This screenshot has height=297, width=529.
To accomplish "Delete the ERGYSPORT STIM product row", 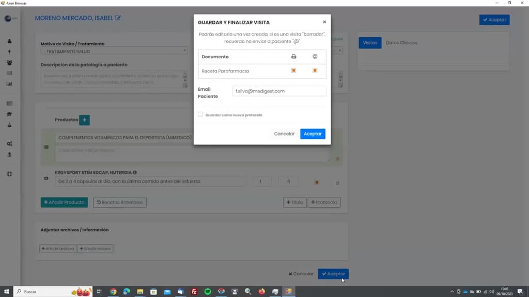I will 337,183.
